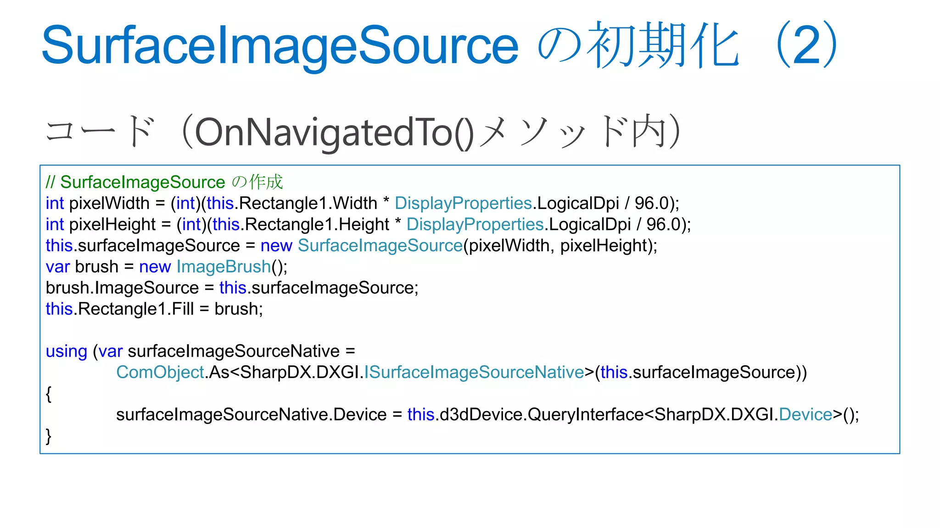Click the line 'this.Rectangle1.Fill = brush;'
Screen dimensions: 940x528
pos(154,309)
